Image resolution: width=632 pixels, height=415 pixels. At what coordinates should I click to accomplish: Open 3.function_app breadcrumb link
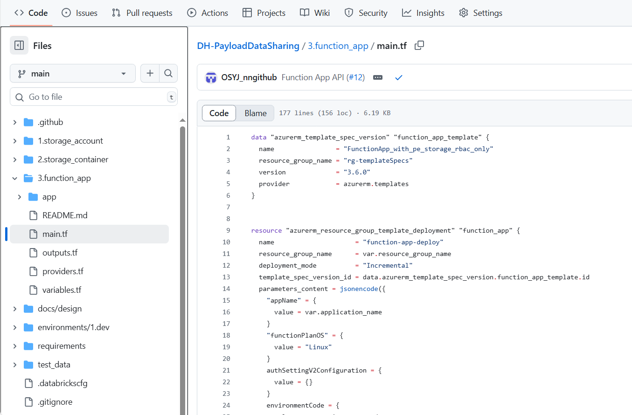coord(338,46)
